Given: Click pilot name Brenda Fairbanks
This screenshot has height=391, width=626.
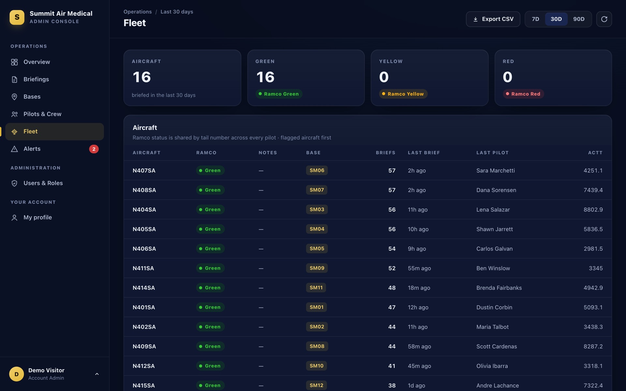Looking at the screenshot, I should point(499,288).
